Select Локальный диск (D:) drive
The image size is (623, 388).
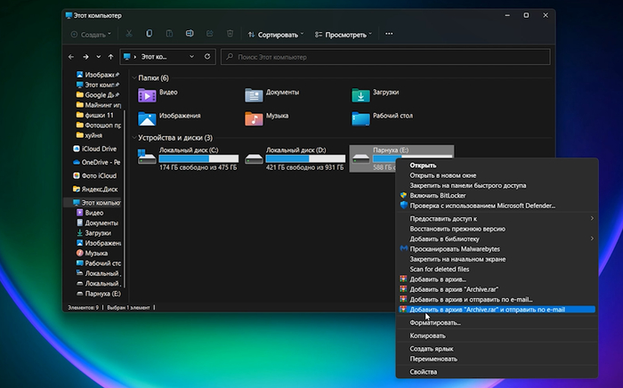pyautogui.click(x=295, y=158)
